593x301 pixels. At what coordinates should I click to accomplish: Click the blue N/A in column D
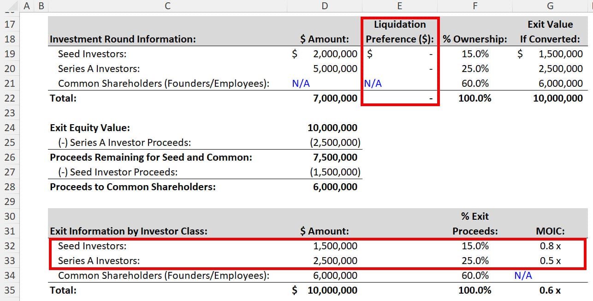pos(301,84)
